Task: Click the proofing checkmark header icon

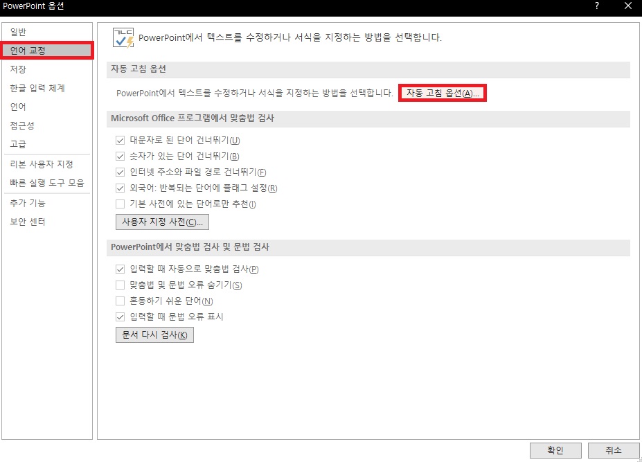Action: (x=123, y=38)
